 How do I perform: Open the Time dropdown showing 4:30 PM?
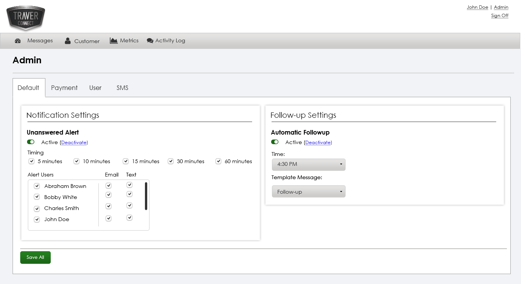pos(308,164)
